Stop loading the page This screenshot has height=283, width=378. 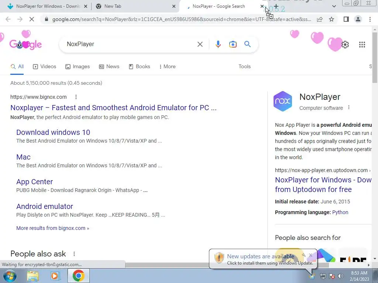click(x=32, y=19)
